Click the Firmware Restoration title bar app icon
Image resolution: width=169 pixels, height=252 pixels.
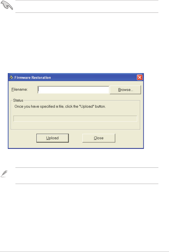click(11, 77)
